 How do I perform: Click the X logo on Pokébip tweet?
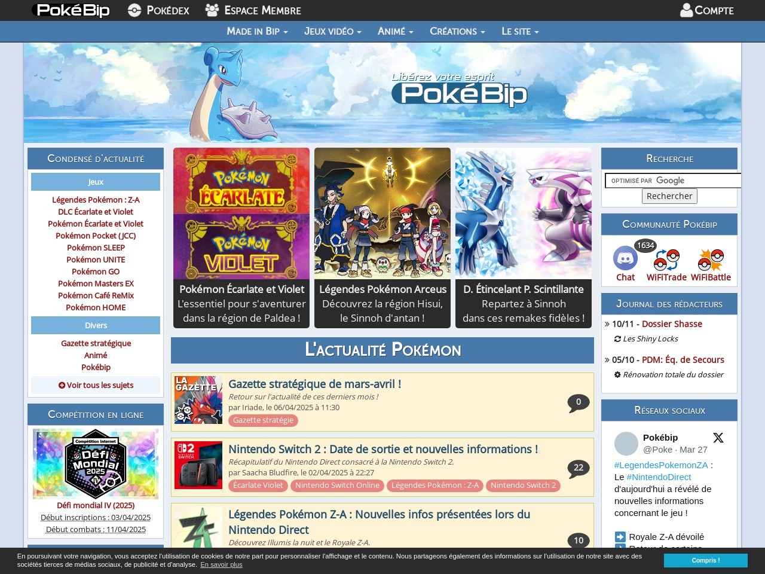(718, 438)
